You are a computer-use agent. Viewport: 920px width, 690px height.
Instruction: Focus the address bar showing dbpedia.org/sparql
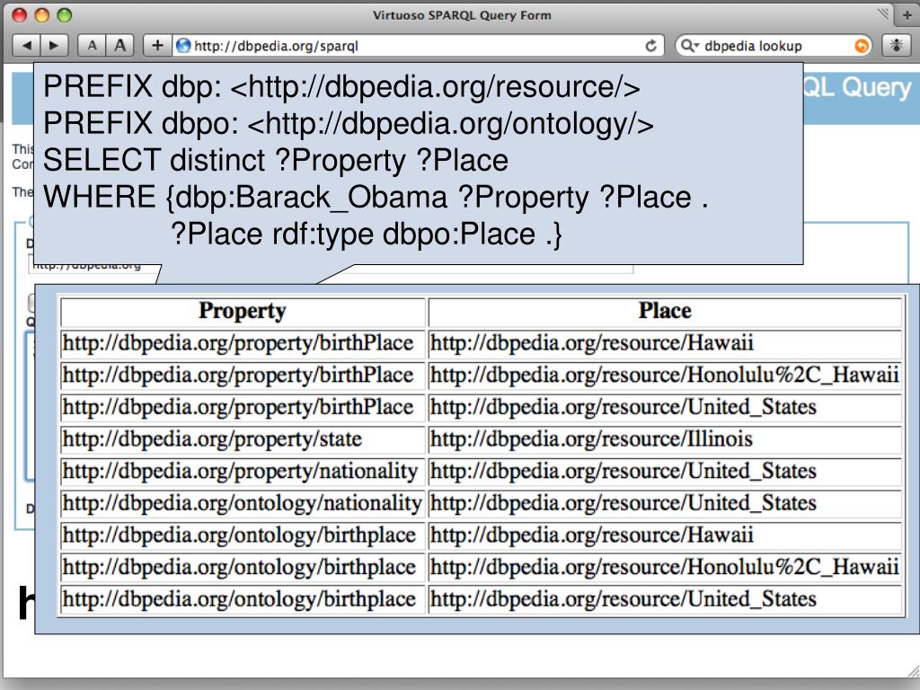pyautogui.click(x=418, y=46)
